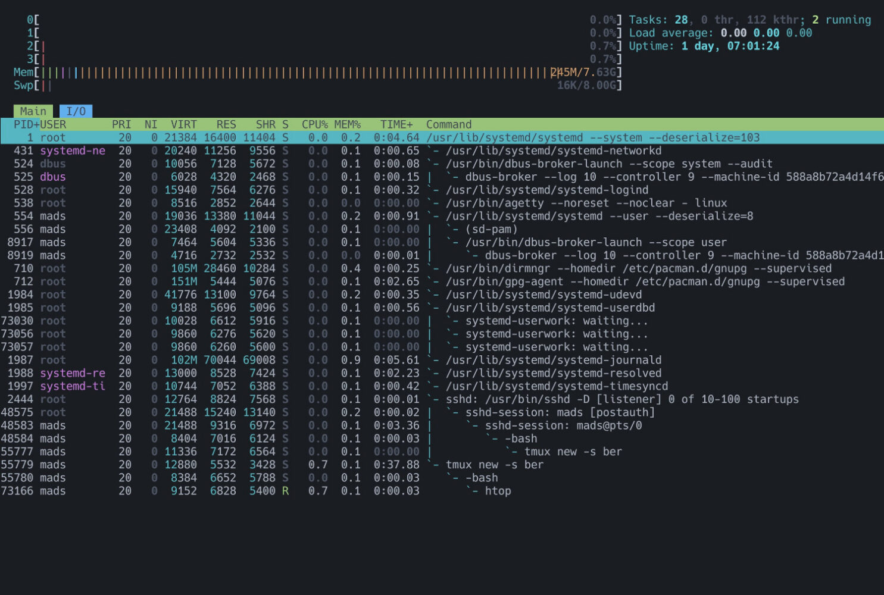
Task: Sort by the SHR column header
Action: [265, 124]
